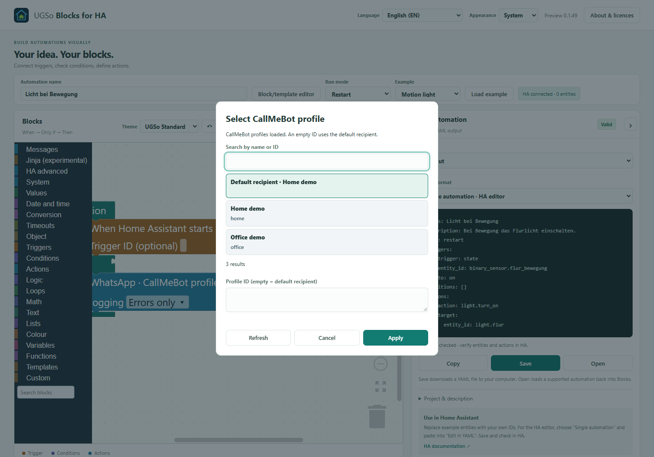Click About & licences button
This screenshot has height=457, width=654.
point(612,15)
